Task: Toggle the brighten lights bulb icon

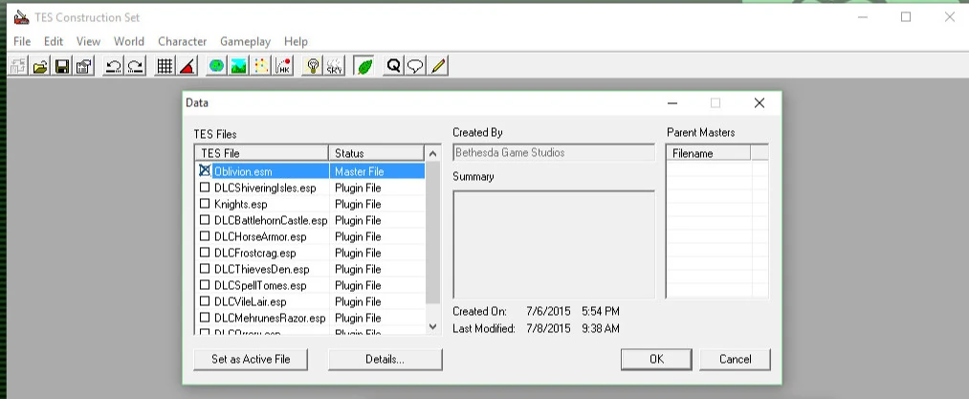Action: point(313,66)
